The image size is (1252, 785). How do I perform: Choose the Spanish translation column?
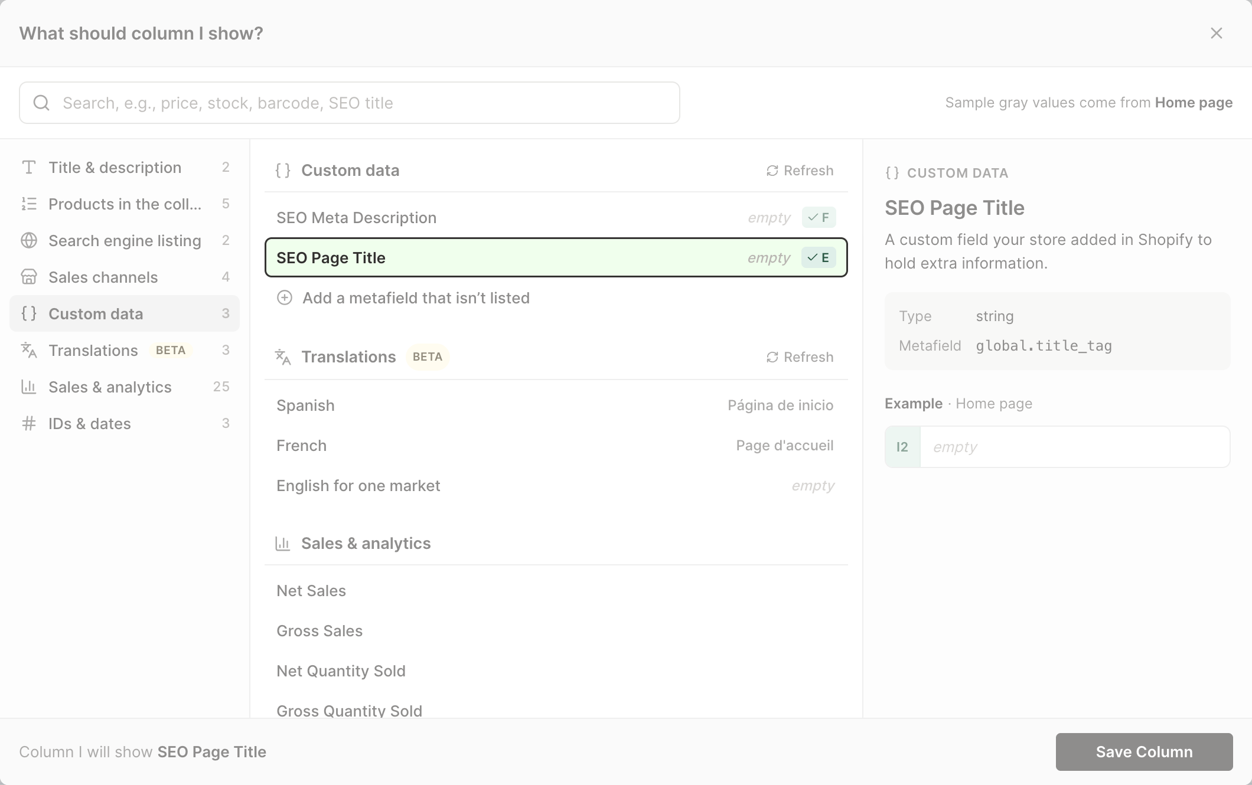pyautogui.click(x=556, y=405)
